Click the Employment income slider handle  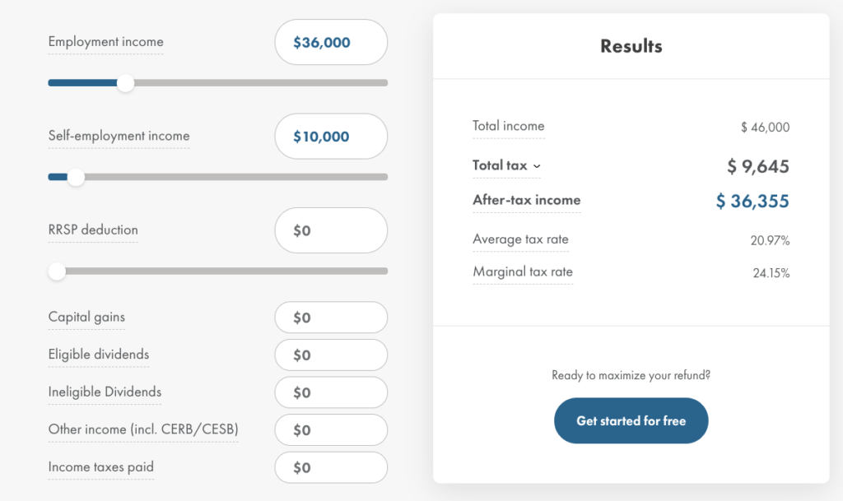tap(125, 83)
